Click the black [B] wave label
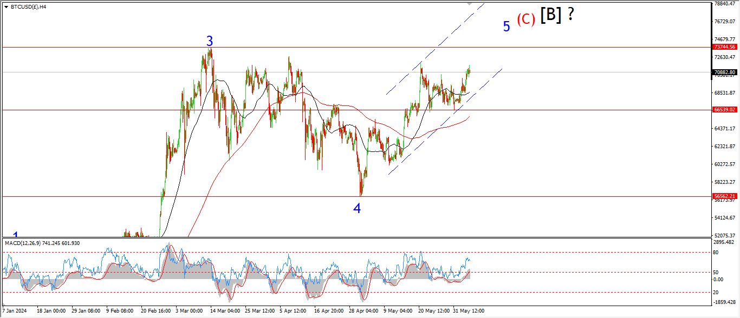Viewport: 740px width, 318px height. click(551, 16)
